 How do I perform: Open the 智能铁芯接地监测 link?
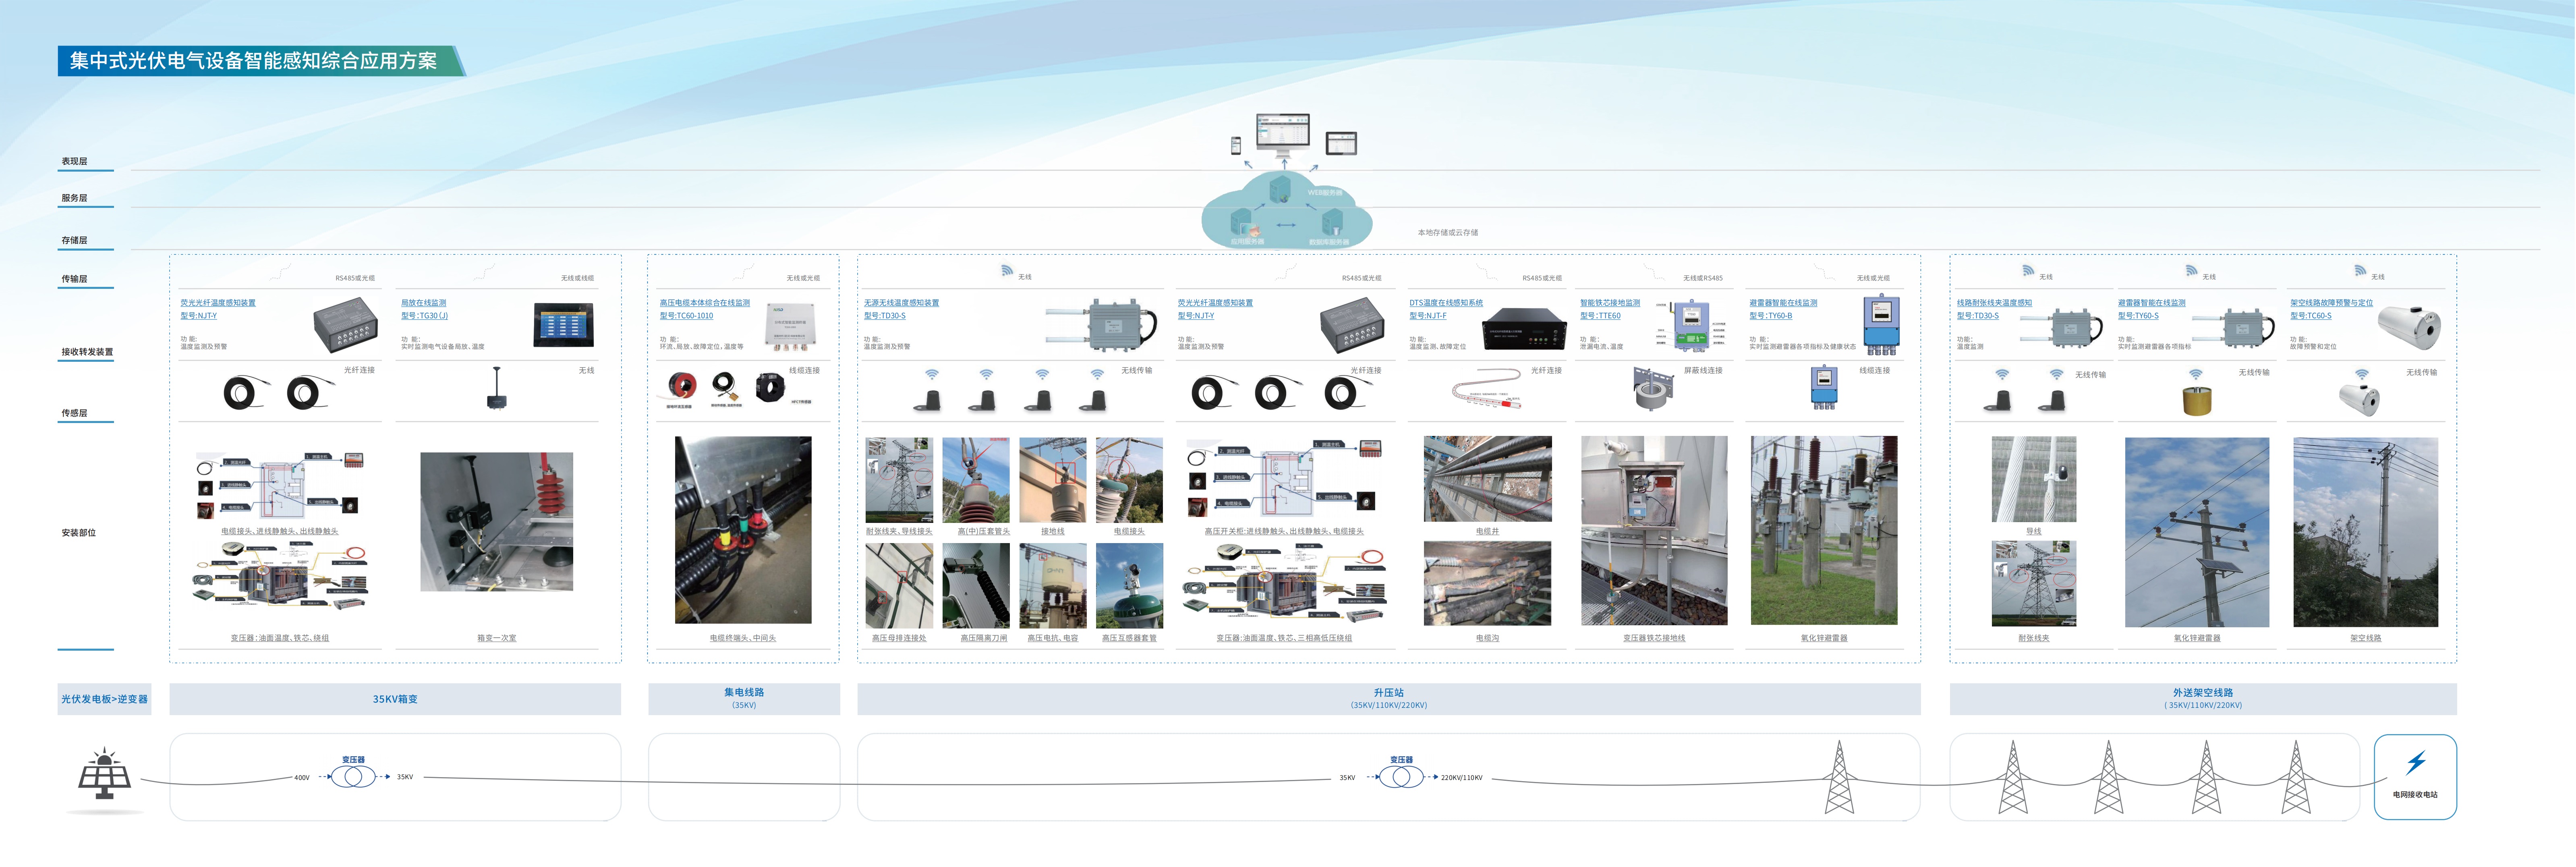[x=1610, y=302]
